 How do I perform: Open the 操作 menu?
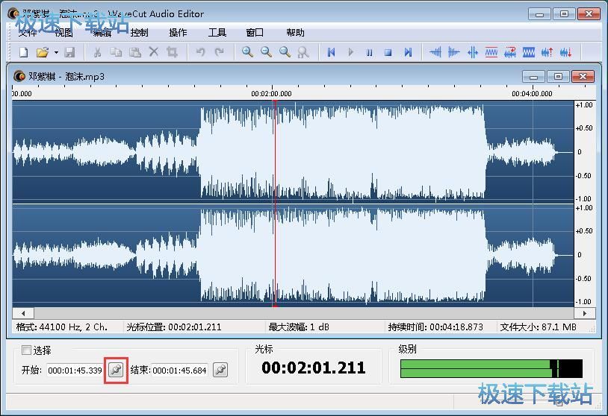point(178,33)
